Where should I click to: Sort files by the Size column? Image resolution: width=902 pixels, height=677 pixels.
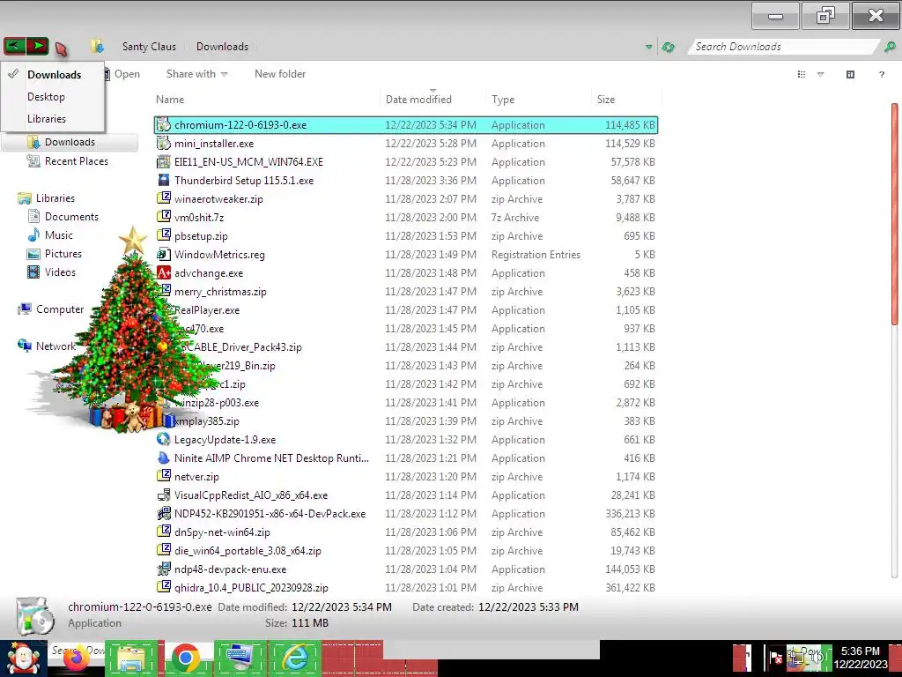point(606,99)
